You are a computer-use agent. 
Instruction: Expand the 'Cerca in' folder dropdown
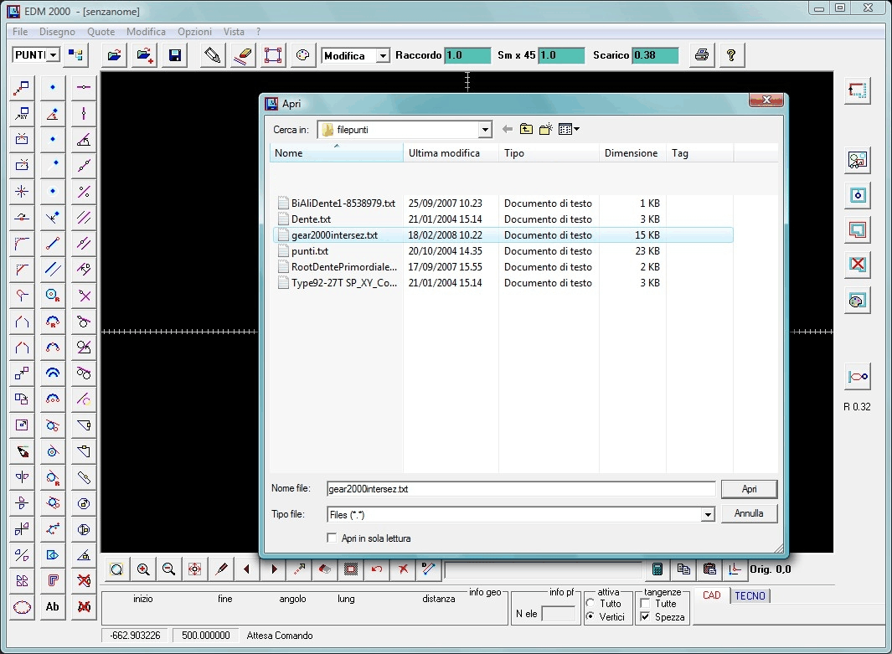pos(485,130)
